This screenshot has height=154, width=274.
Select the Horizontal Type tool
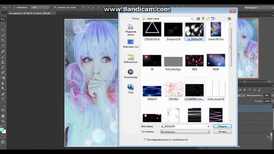[x=3, y=100]
